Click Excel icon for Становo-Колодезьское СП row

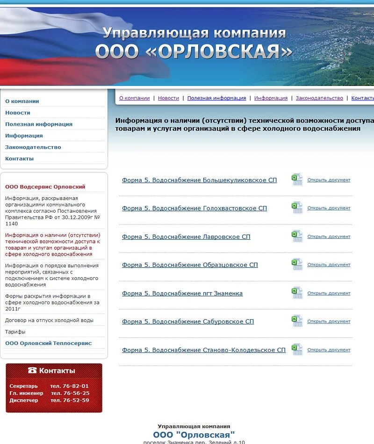coord(297,350)
